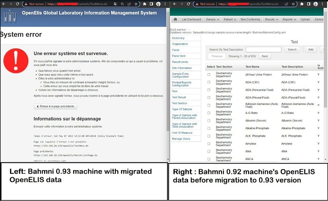Open the Lab Dashboard menu item
Viewport: 328px width, 201px height.
coord(192,19)
